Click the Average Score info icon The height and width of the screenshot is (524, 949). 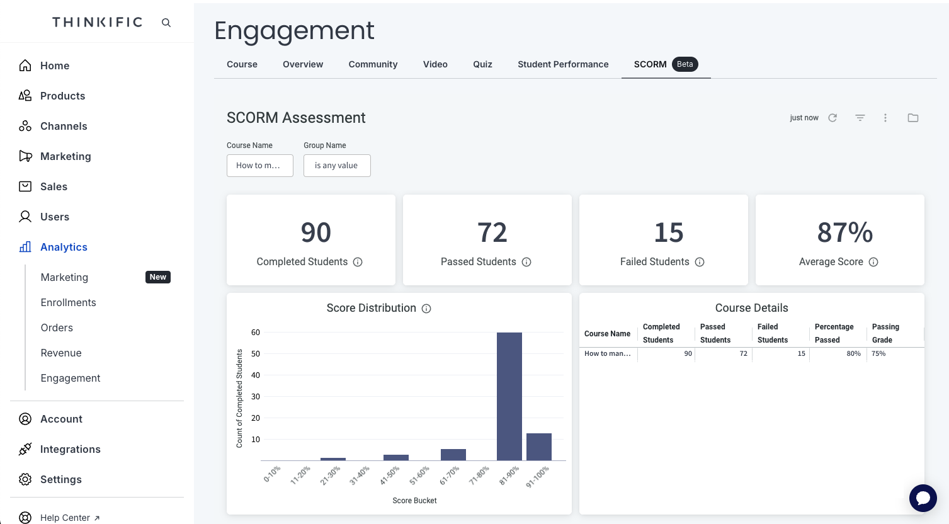[x=873, y=263]
